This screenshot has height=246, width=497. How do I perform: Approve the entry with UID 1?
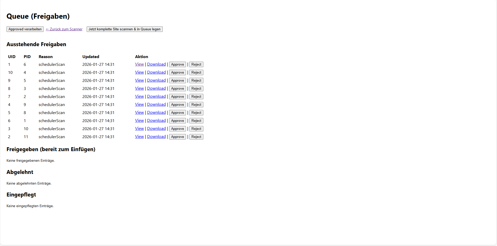[x=177, y=64]
